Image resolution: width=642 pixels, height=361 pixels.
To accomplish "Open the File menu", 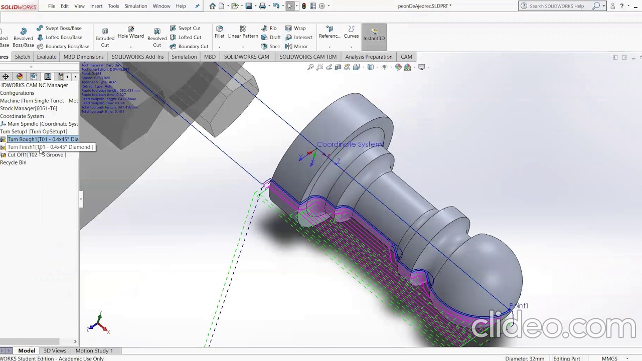I will (x=52, y=6).
